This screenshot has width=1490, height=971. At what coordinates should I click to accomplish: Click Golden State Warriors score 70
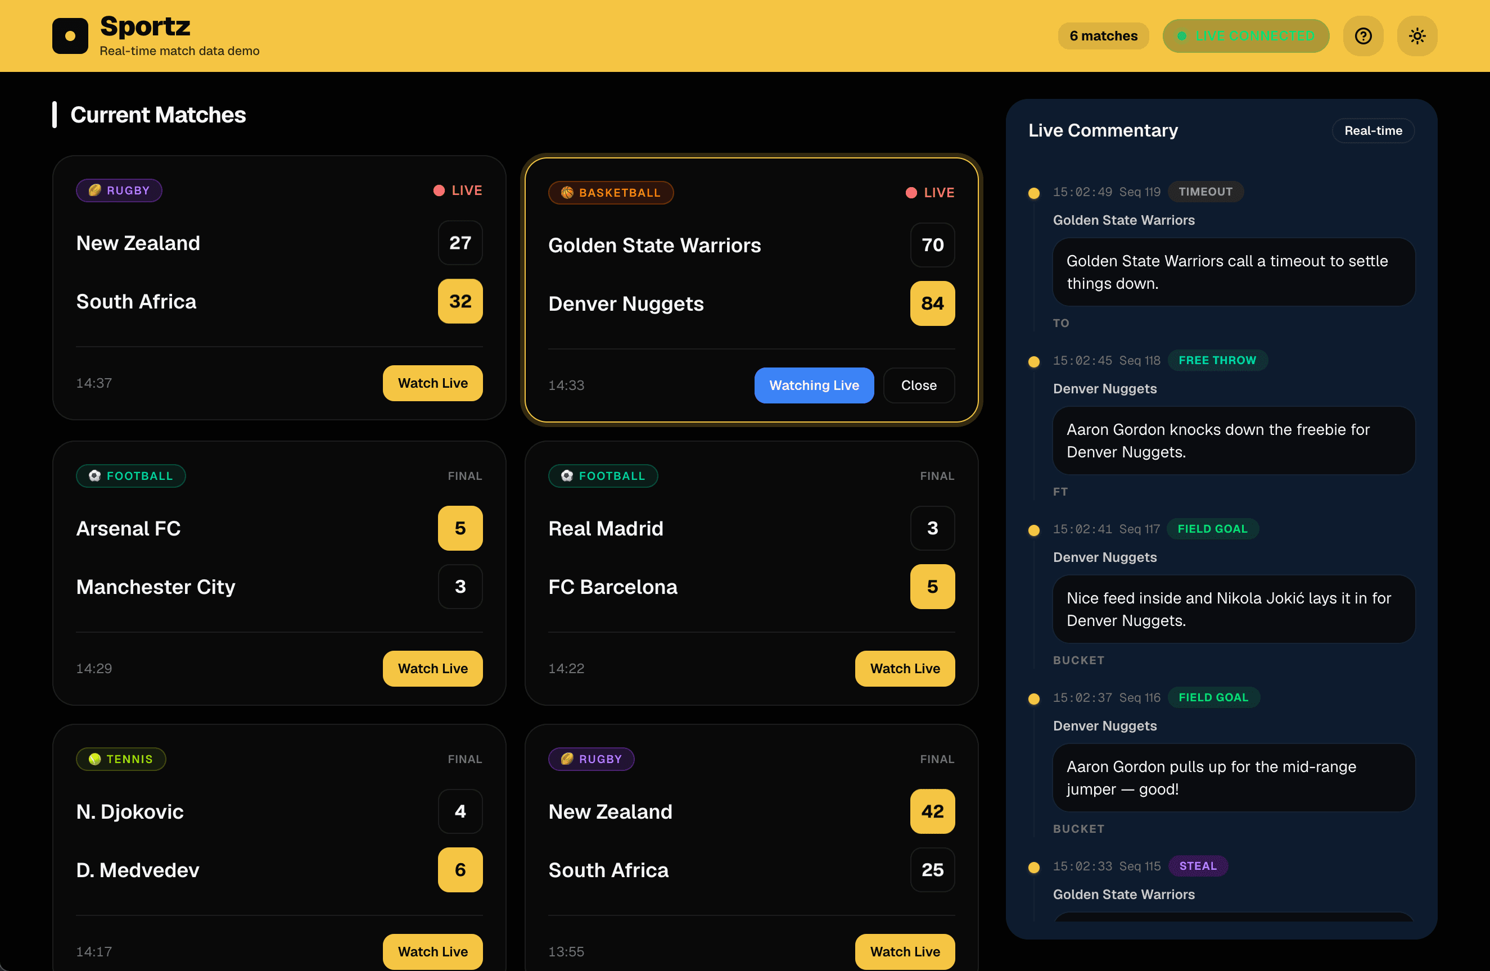(x=932, y=244)
